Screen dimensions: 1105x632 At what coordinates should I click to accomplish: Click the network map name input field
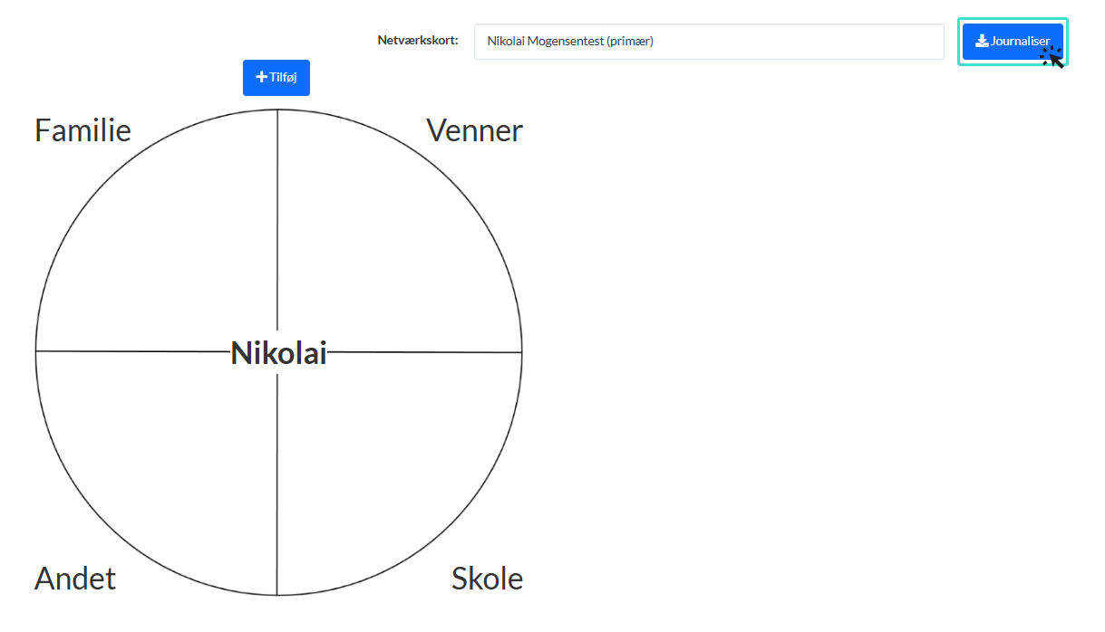(x=709, y=41)
